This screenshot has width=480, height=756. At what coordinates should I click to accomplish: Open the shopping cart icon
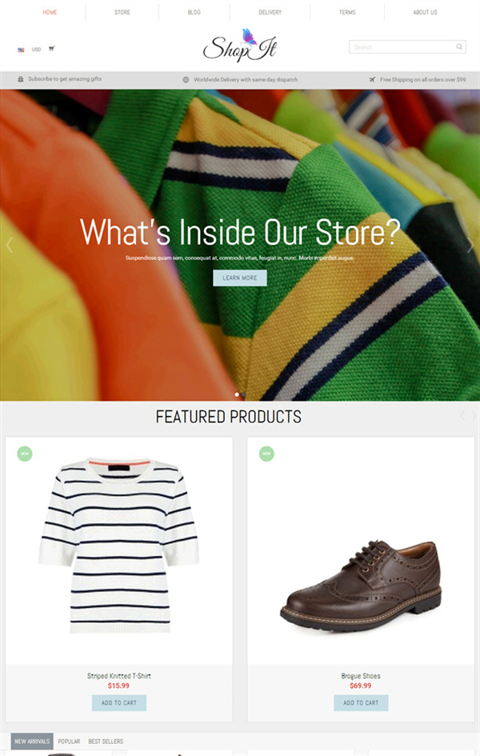coord(51,49)
